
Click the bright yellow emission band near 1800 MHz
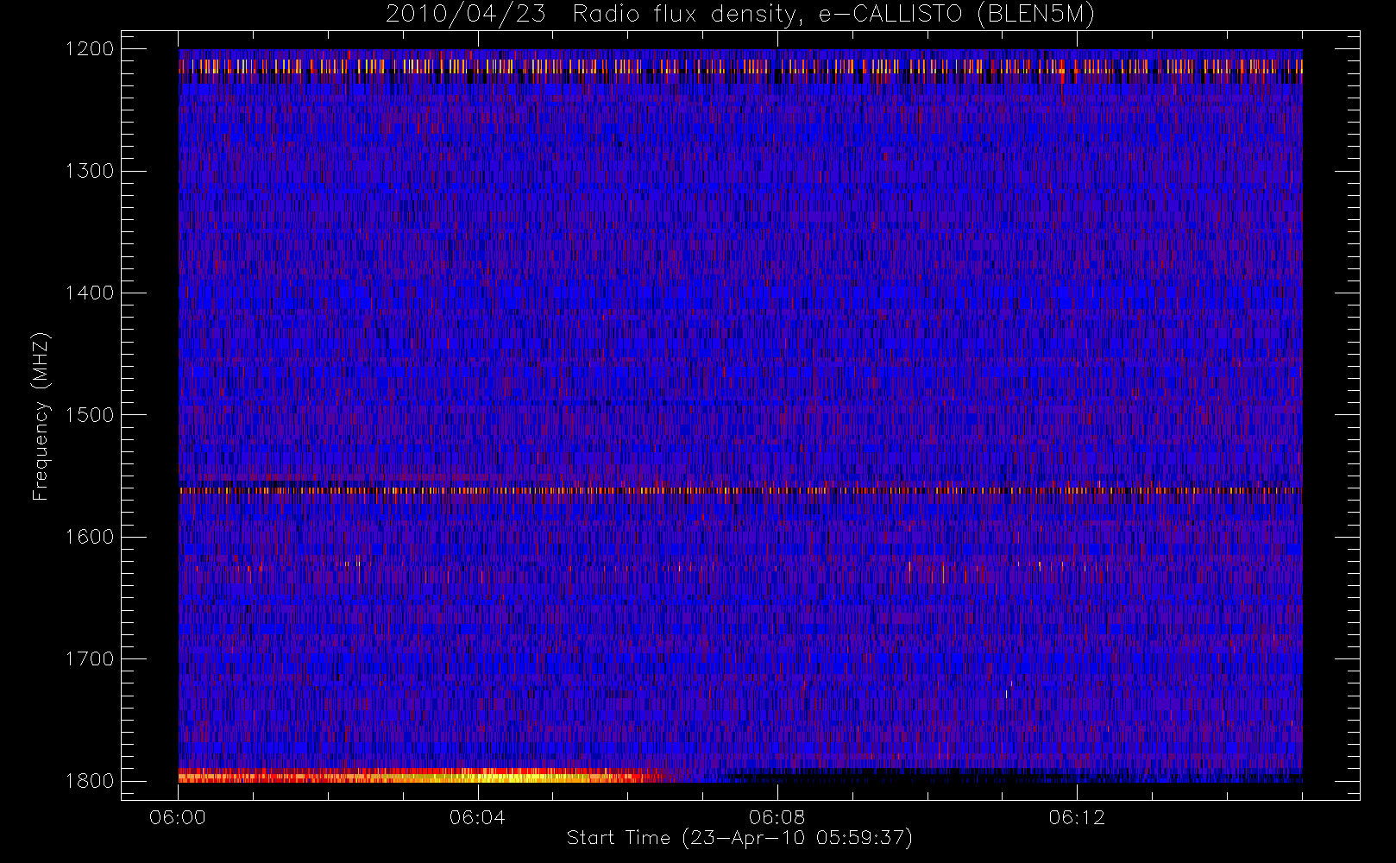423,775
